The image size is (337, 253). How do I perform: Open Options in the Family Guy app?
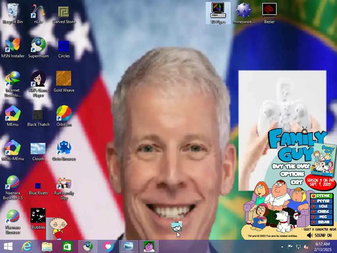pyautogui.click(x=292, y=174)
